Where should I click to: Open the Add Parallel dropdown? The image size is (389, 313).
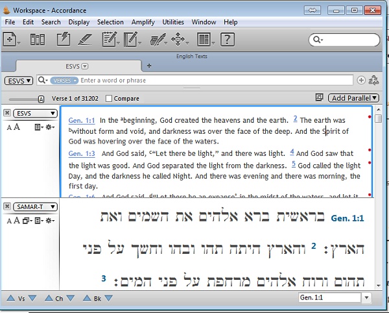coord(354,98)
